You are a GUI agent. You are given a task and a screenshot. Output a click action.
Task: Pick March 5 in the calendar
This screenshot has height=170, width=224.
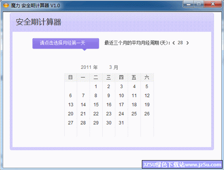coord(147,86)
